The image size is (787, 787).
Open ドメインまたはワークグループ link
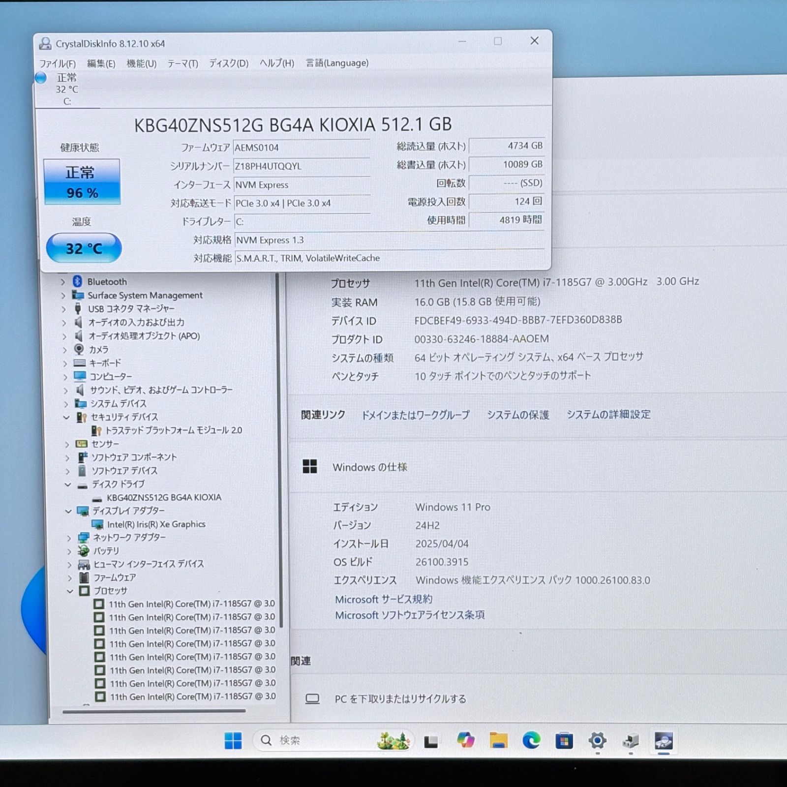click(416, 415)
